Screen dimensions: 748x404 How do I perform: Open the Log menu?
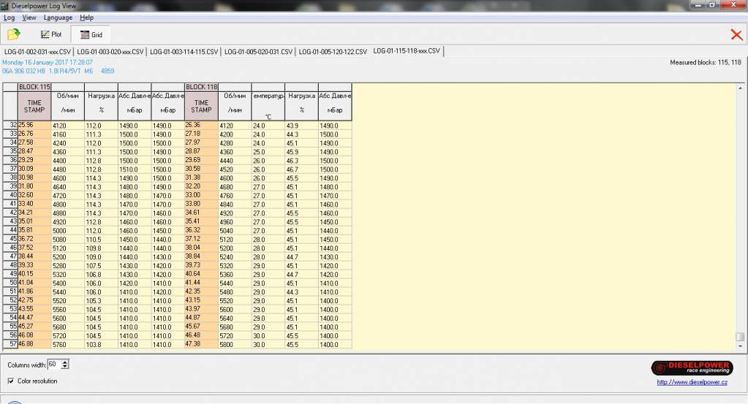(10, 18)
